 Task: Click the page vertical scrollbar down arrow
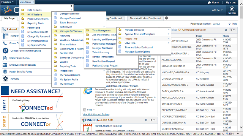[241, 127]
